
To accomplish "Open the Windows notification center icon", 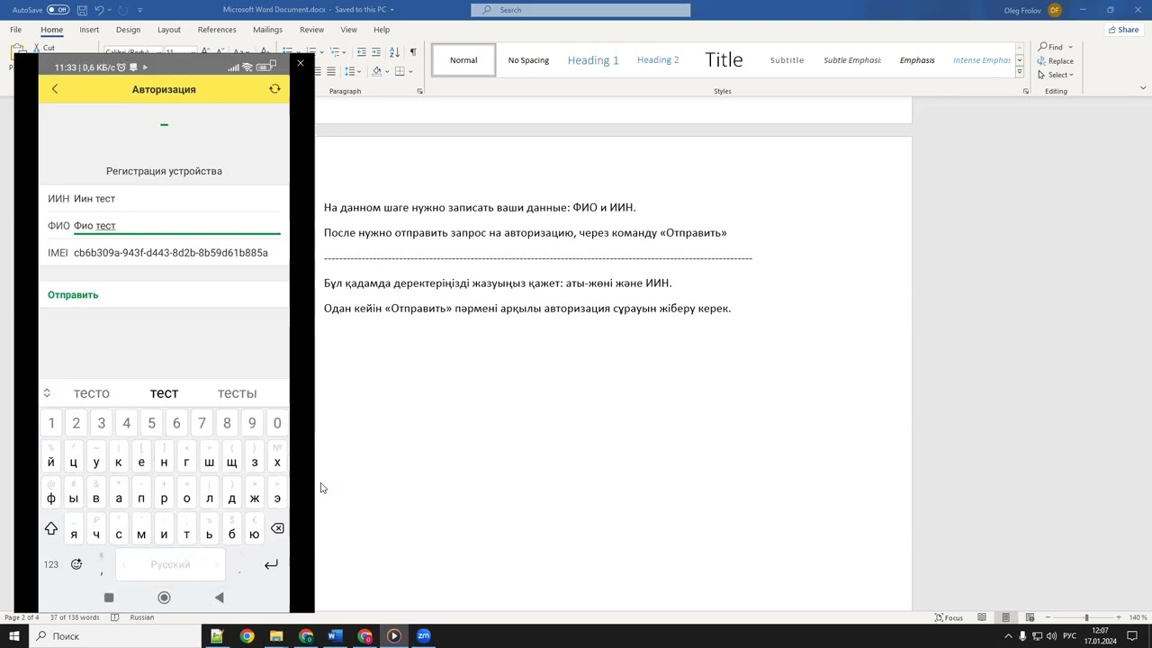I will (1132, 636).
